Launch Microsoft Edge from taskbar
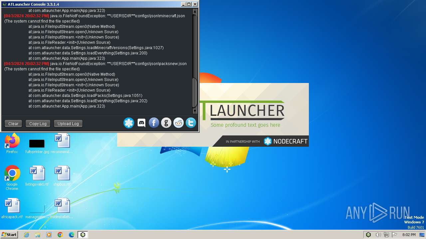This screenshot has width=426, height=239. [72, 235]
